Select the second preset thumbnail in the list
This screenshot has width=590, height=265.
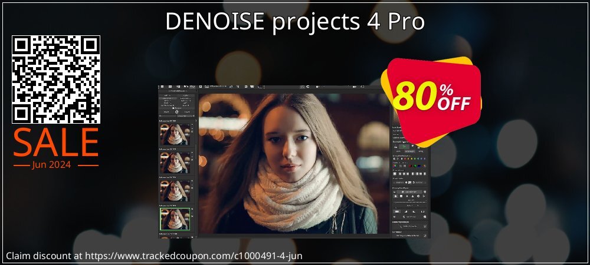[x=175, y=163]
